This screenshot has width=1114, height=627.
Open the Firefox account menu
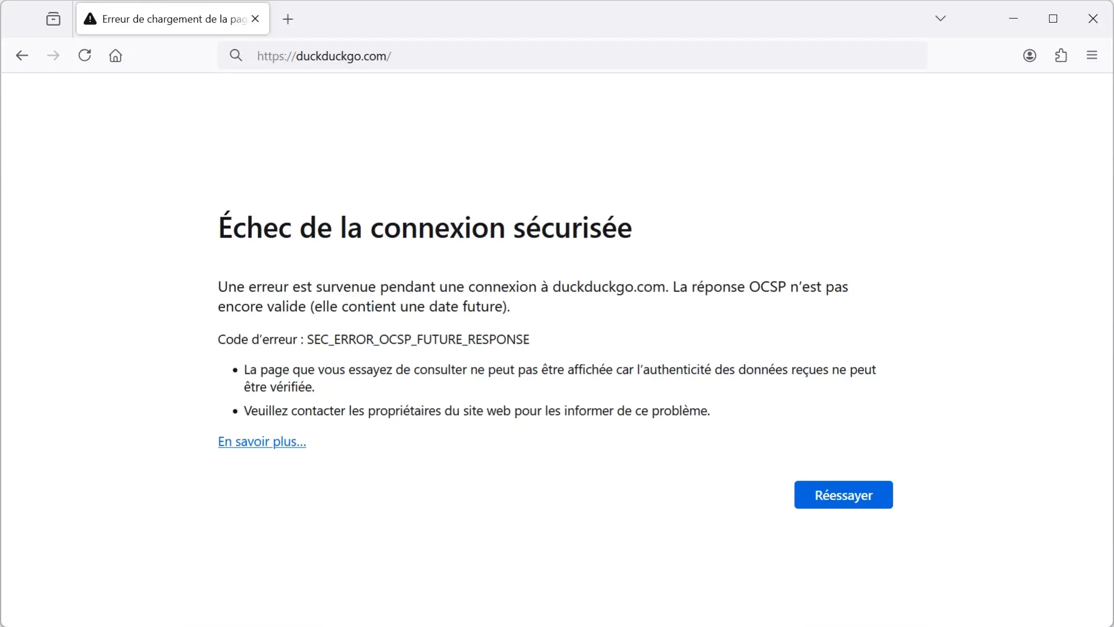[x=1029, y=55]
